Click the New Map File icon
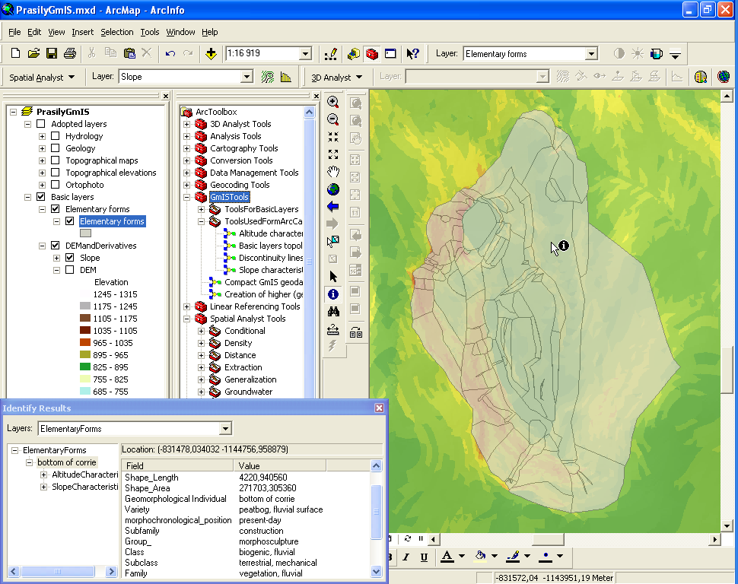 coord(15,53)
